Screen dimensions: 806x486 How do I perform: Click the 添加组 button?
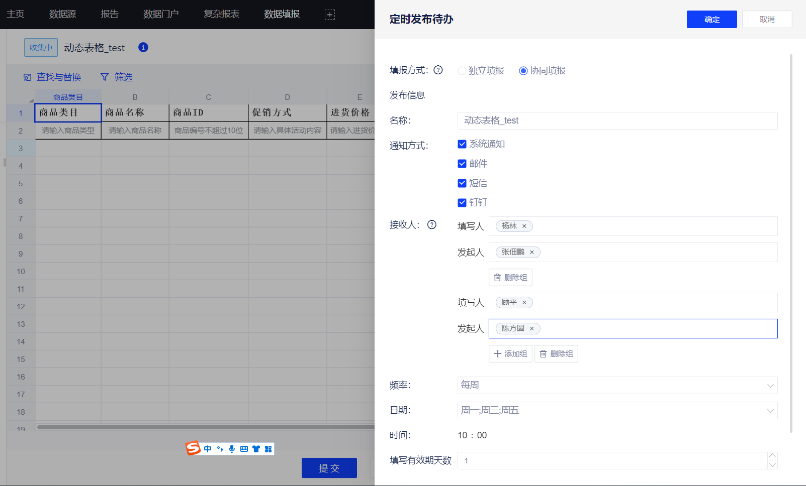tap(510, 354)
